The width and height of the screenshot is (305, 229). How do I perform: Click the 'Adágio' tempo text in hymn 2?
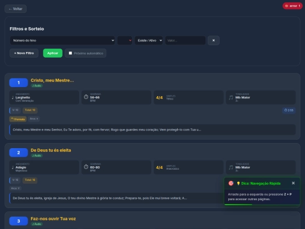[21, 167]
